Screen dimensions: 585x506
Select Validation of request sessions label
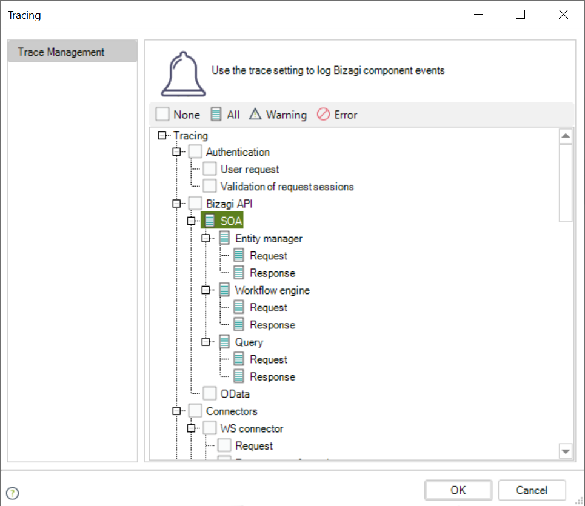click(287, 187)
